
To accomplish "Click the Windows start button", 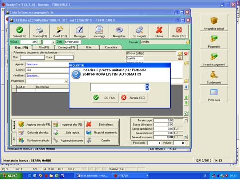I will [11, 176].
